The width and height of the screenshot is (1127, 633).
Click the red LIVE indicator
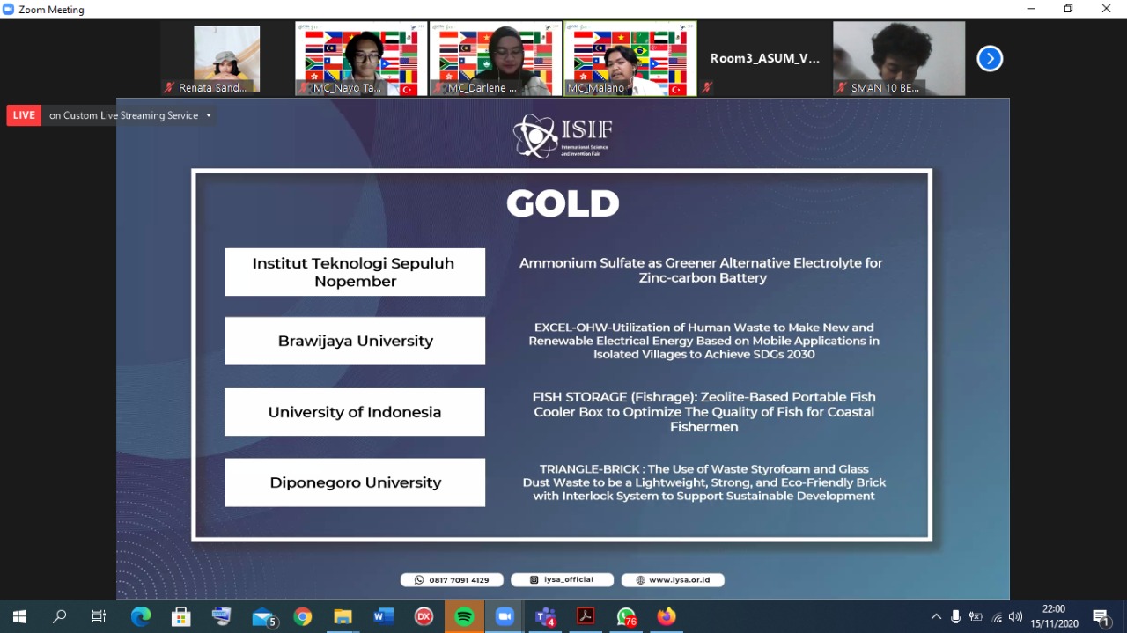[x=24, y=115]
